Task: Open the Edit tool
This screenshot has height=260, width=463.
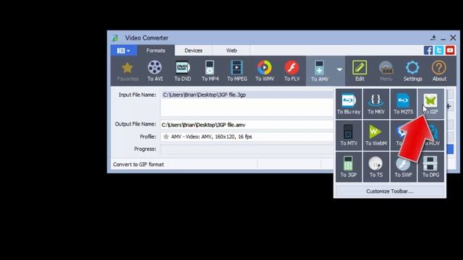Action: tap(360, 71)
